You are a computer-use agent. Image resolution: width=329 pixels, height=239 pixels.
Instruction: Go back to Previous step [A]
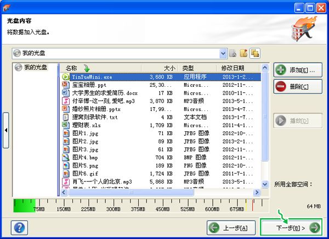pos(231,227)
